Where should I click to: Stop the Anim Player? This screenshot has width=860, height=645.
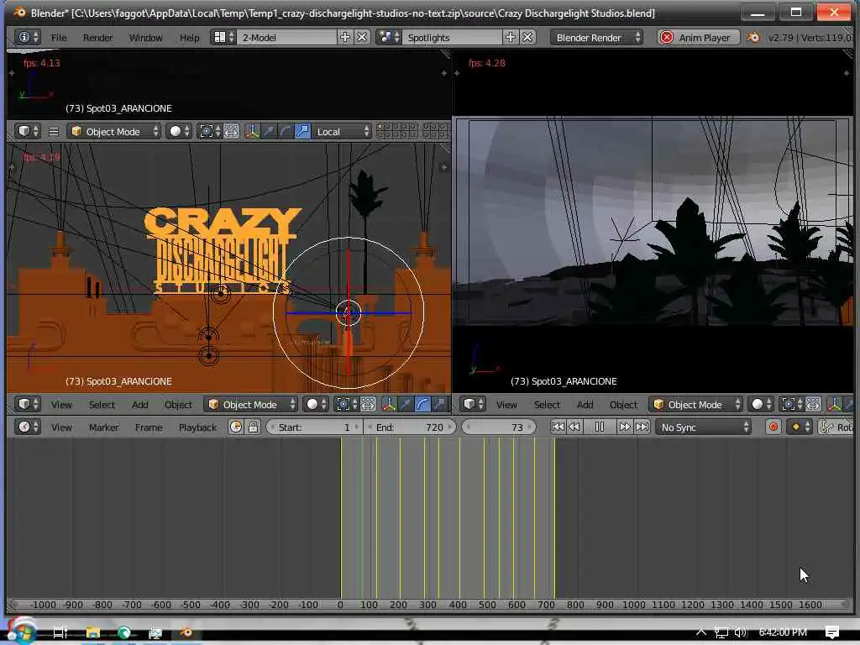pyautogui.click(x=698, y=37)
